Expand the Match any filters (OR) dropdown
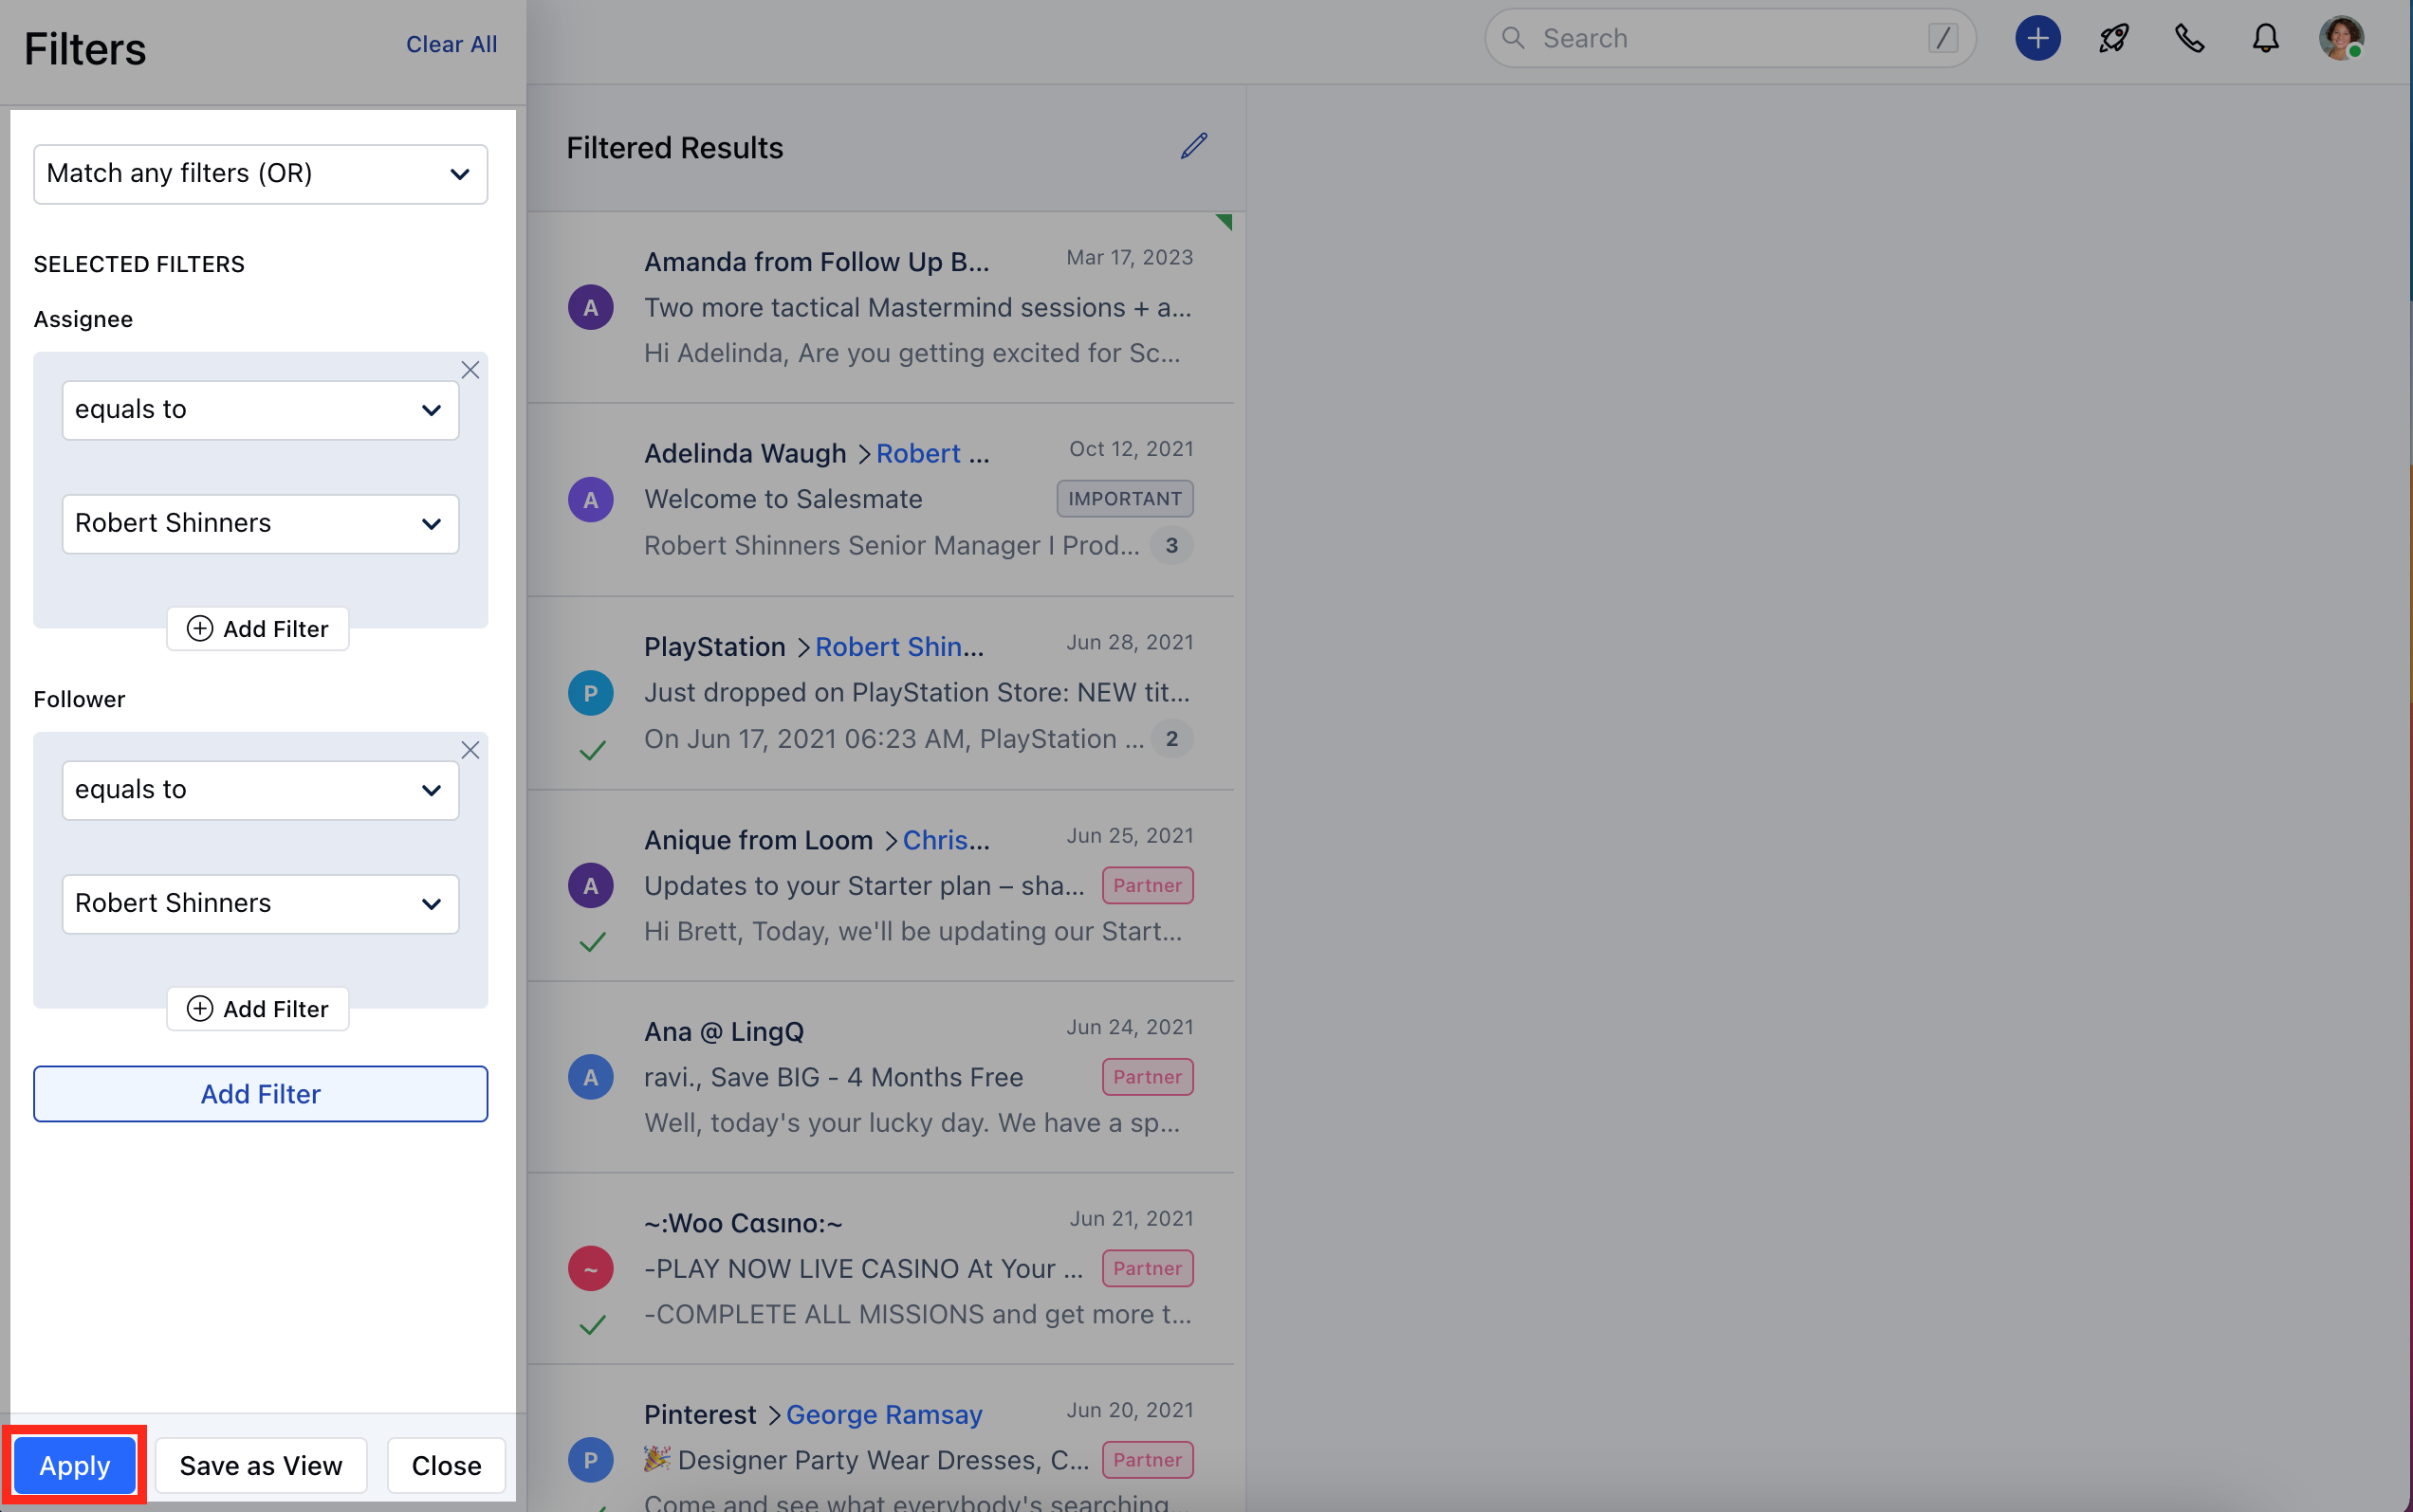The height and width of the screenshot is (1512, 2413). tap(260, 174)
